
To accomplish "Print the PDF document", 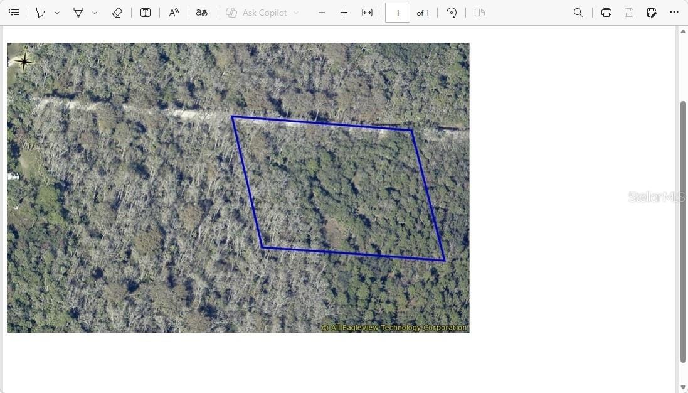I will [606, 12].
